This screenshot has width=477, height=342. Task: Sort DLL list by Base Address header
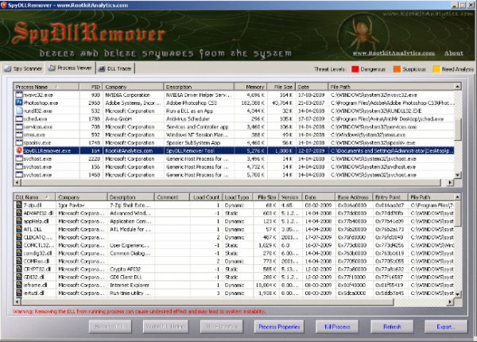point(354,197)
